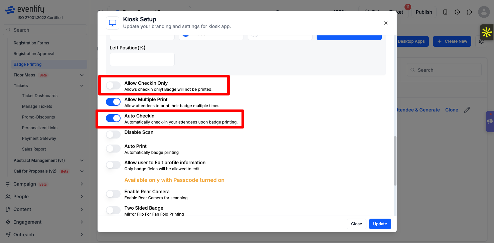494x243 pixels.
Task: Click the Engagement lightning icon
Action: pyautogui.click(x=8, y=222)
